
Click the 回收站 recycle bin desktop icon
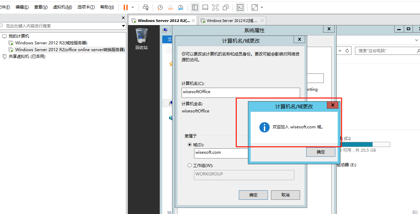tap(142, 39)
